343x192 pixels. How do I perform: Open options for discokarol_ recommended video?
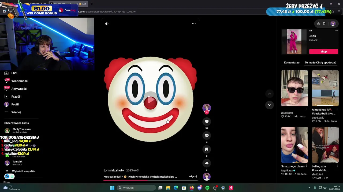click(x=307, y=109)
